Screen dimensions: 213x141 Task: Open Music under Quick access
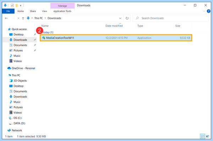(17, 56)
